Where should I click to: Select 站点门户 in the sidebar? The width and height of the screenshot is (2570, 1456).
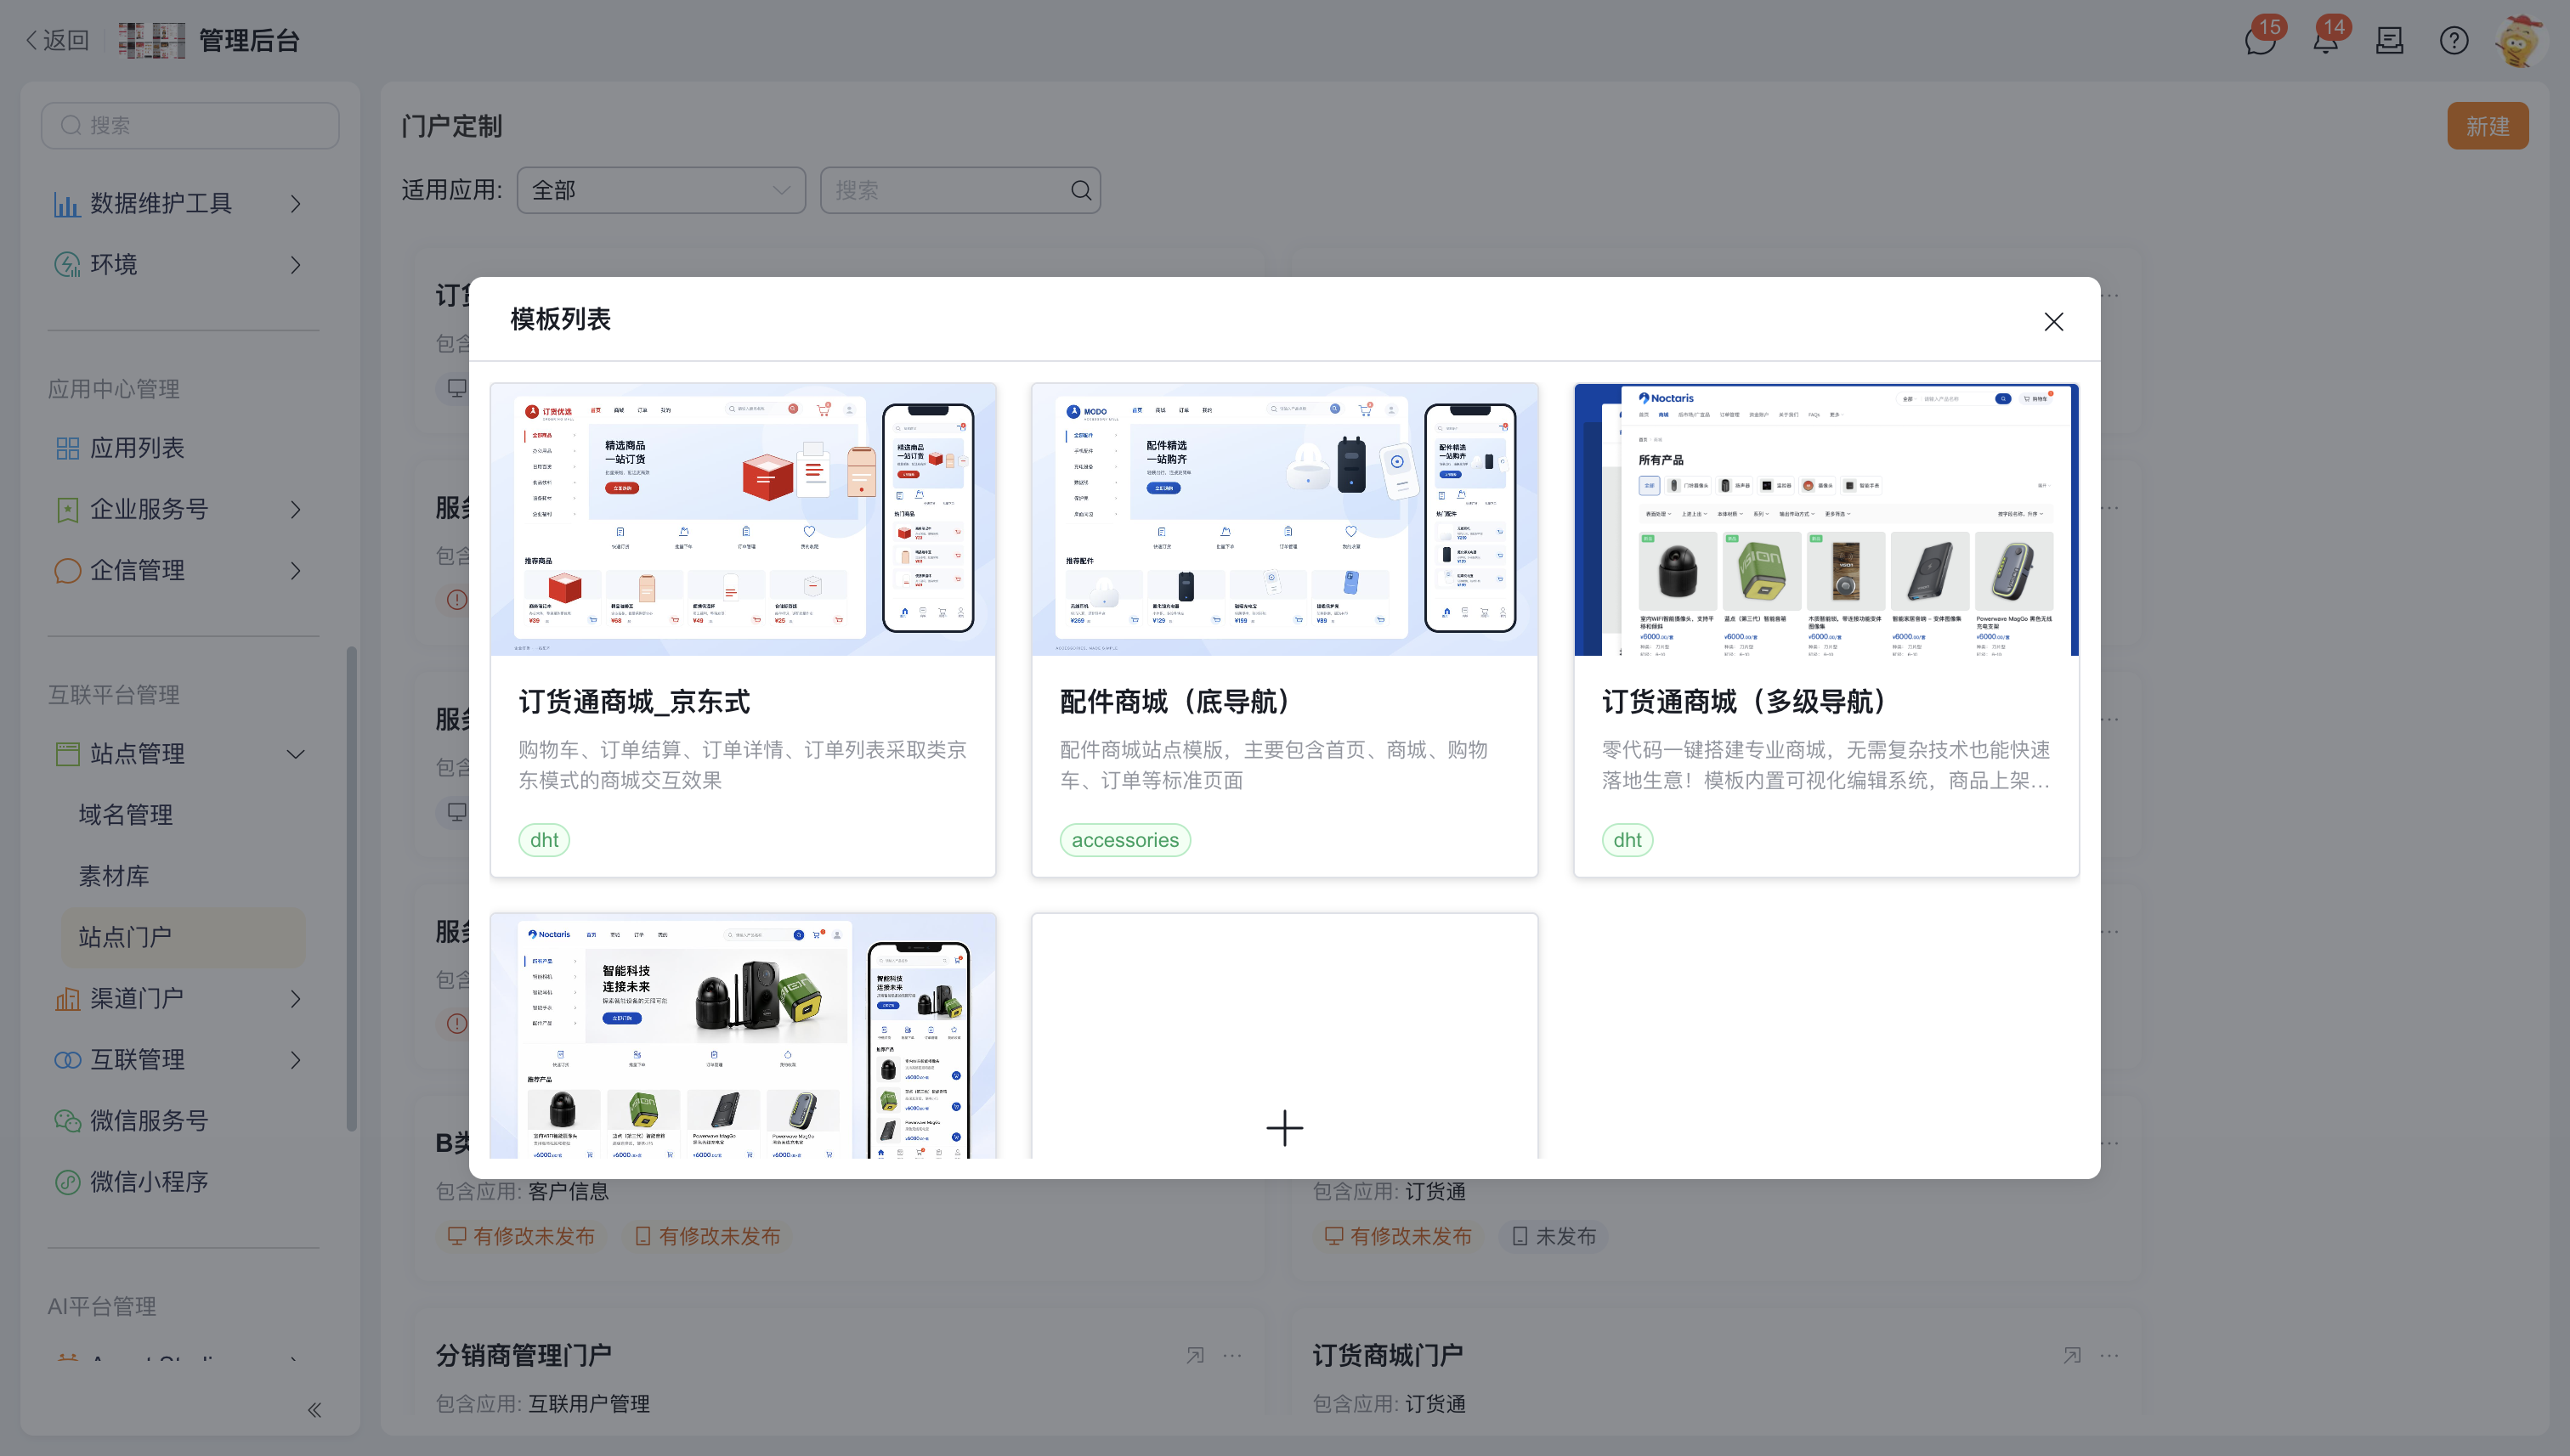[183, 937]
